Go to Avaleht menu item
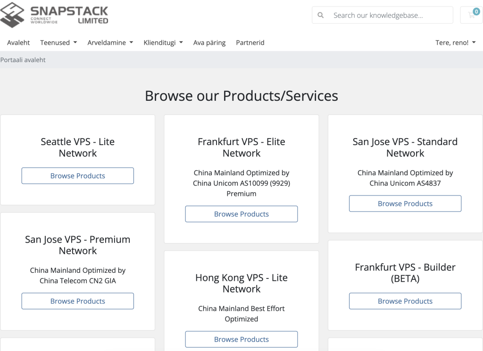The width and height of the screenshot is (483, 351). click(x=18, y=42)
